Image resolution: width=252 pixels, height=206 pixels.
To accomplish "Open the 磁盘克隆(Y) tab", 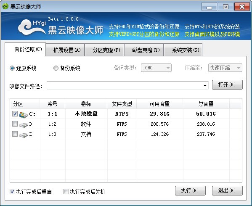I will [144, 50].
